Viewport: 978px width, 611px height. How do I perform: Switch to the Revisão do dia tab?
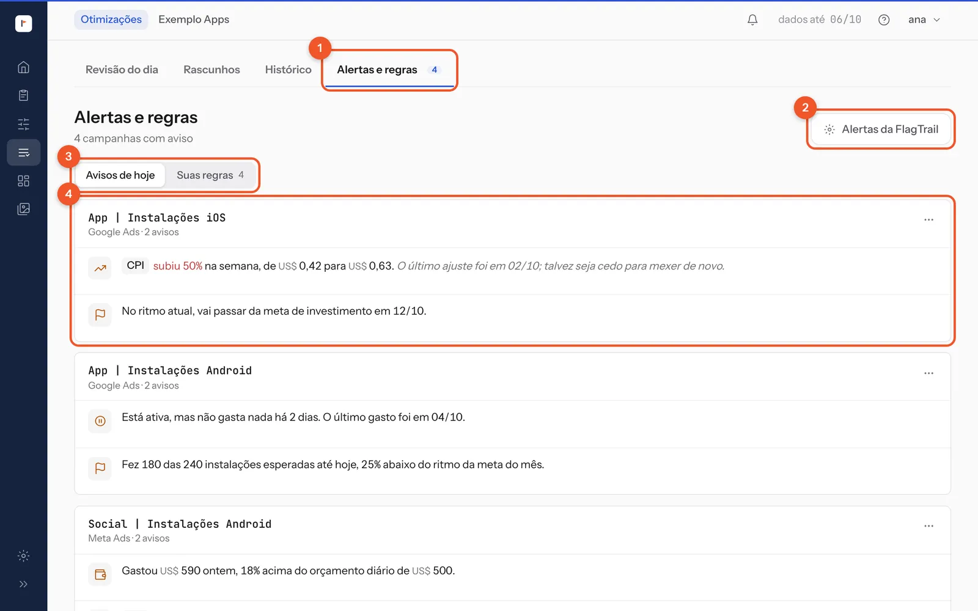(x=122, y=70)
